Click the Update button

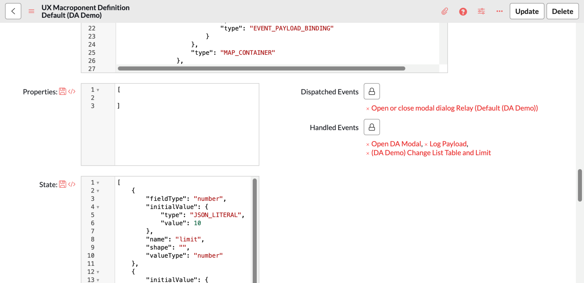pos(526,11)
